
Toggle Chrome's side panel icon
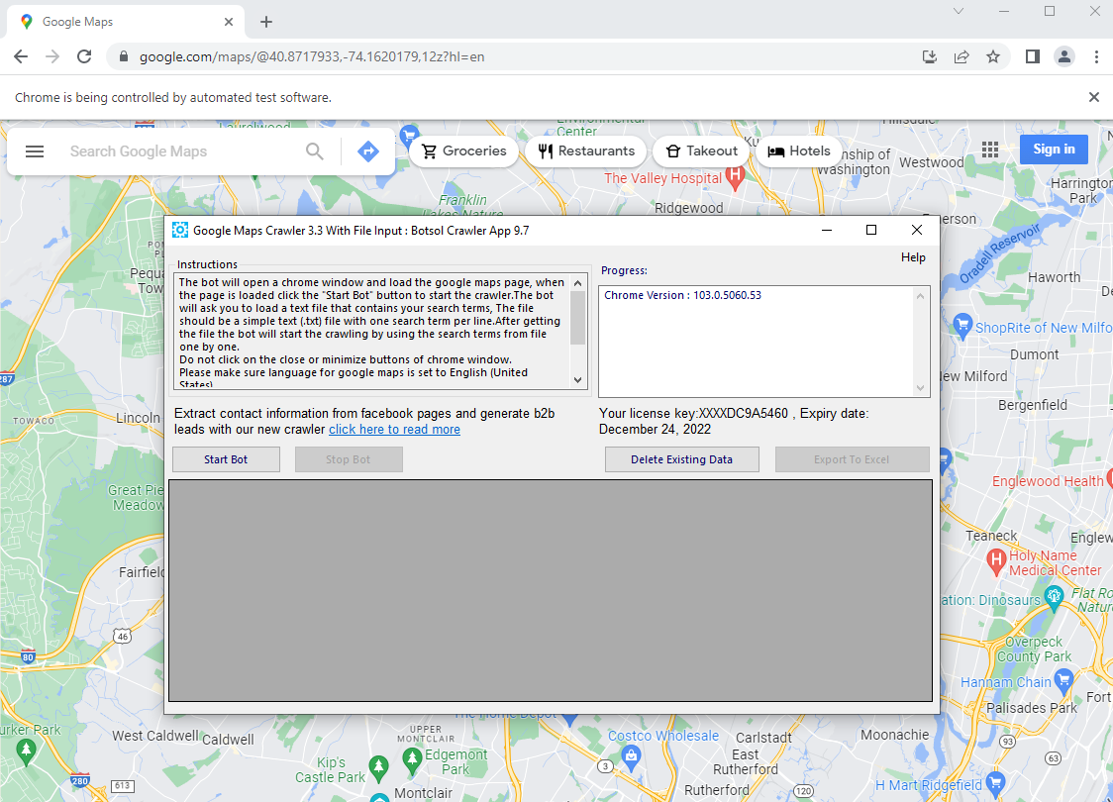point(1033,56)
